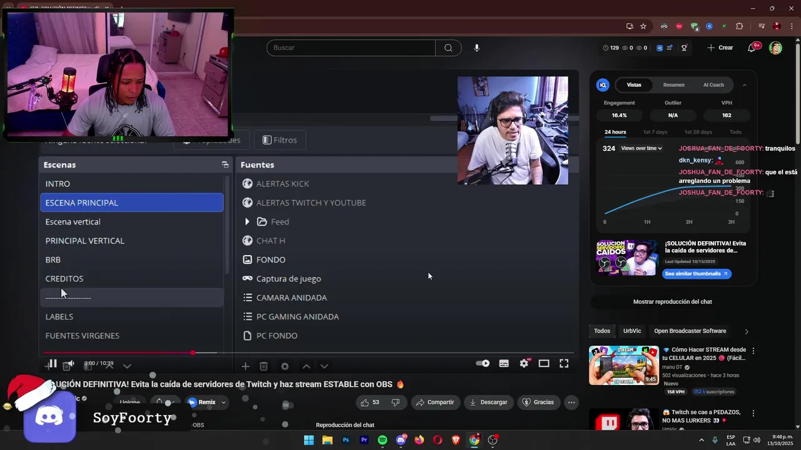Open more actions ellipsis under video
The image size is (801, 450).
click(571, 402)
